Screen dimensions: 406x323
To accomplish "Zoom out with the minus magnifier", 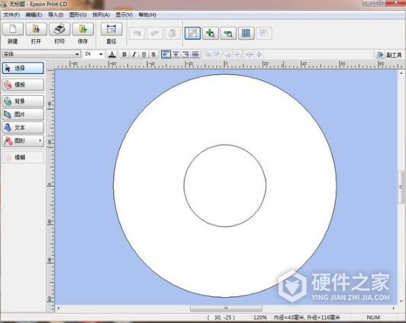I will click(x=228, y=33).
